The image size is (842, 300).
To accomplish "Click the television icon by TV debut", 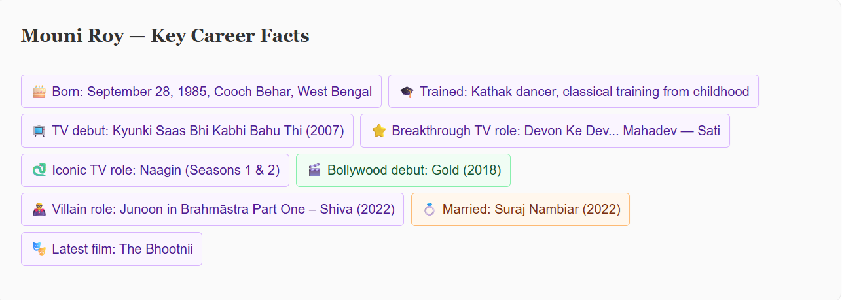I will [39, 131].
